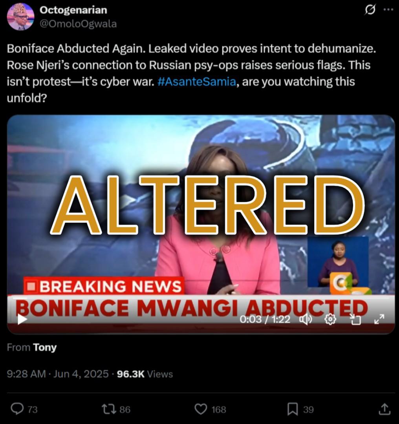Viewport: 399px width, 424px height.
Task: Open the @OmoloOgwala handle
Action: tap(78, 24)
